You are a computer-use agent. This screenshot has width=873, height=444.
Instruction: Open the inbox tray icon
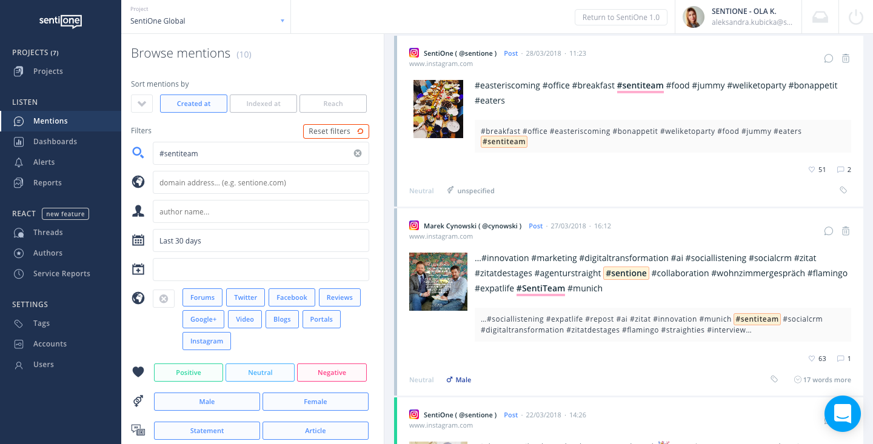(820, 18)
